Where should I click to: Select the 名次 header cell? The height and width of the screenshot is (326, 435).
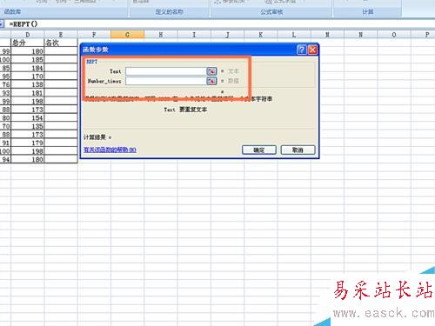(61, 43)
